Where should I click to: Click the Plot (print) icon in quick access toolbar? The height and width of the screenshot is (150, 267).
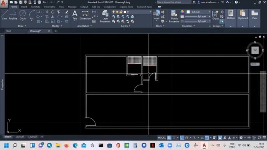click(x=39, y=2)
